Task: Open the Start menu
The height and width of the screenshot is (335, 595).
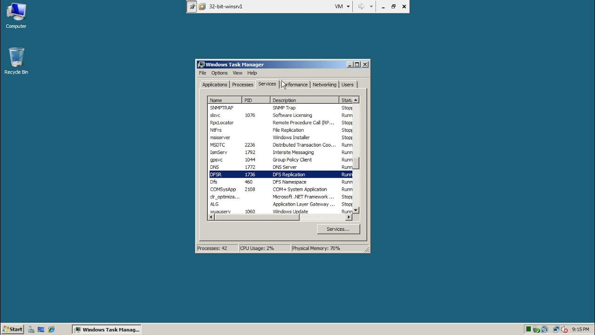Action: click(x=12, y=329)
